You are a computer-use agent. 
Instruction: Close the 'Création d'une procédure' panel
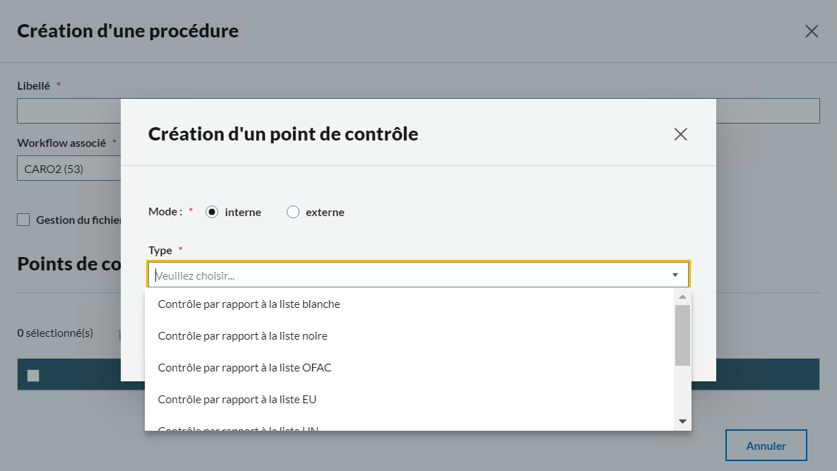[x=812, y=31]
